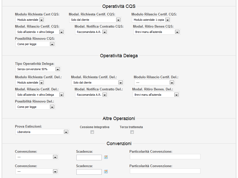
Task: Open Prova Estinzioni Liberatoria dropdown
Action: [42, 132]
